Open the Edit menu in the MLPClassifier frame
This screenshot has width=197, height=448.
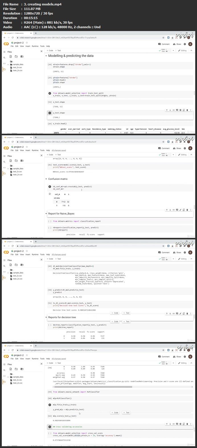[x=17, y=359]
